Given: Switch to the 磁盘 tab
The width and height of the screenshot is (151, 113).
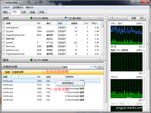Looking at the screenshot, I should pyautogui.click(x=34, y=12).
